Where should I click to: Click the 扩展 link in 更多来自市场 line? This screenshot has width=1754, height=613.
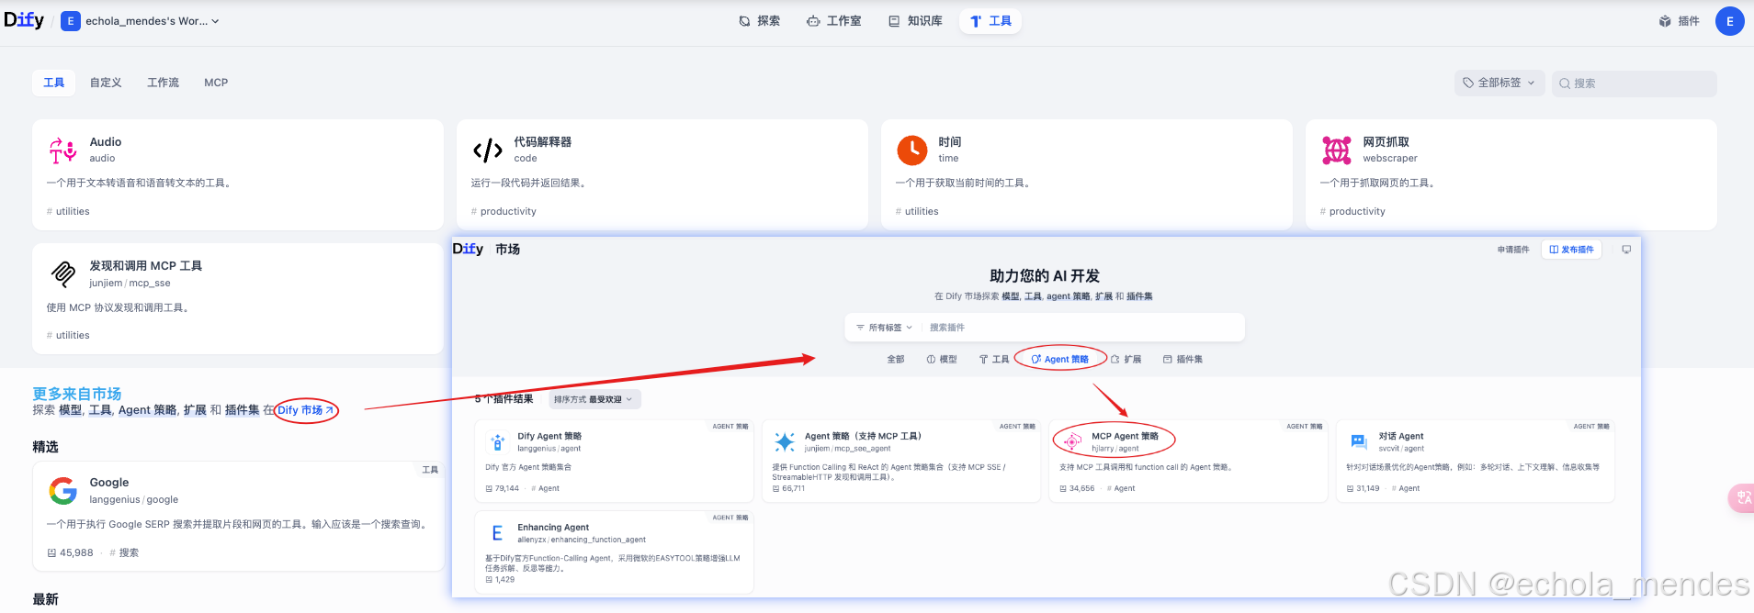pyautogui.click(x=195, y=410)
